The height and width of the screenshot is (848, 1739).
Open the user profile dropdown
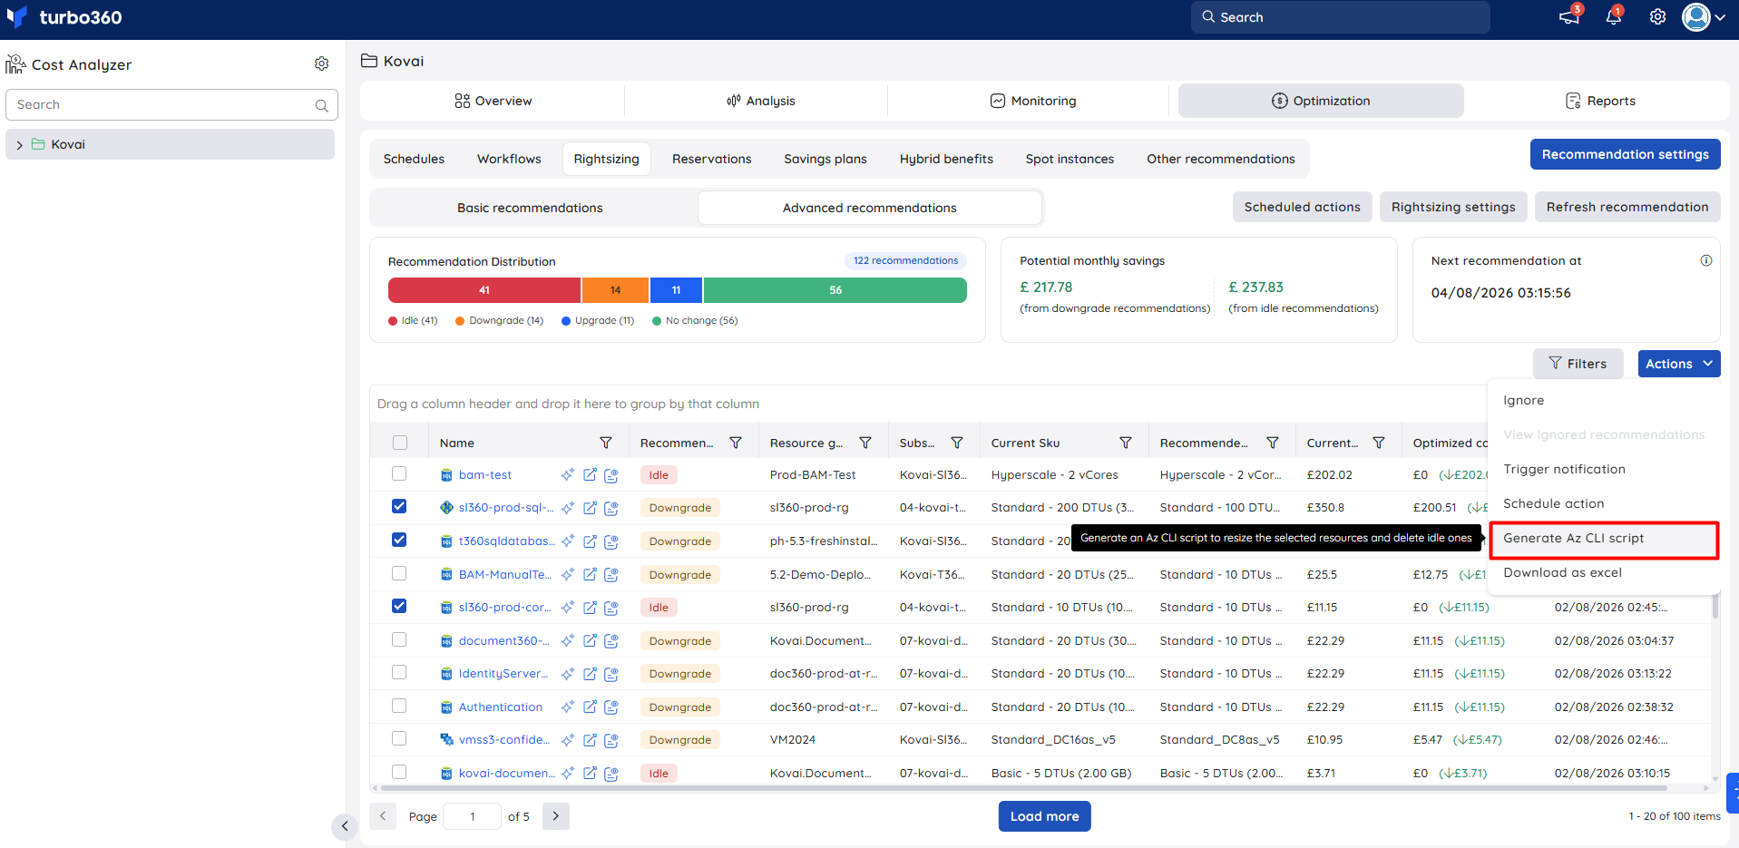1703,17
